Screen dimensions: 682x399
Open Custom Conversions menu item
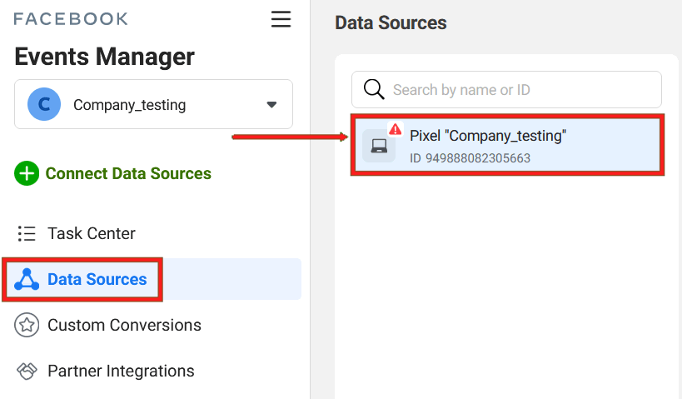124,325
